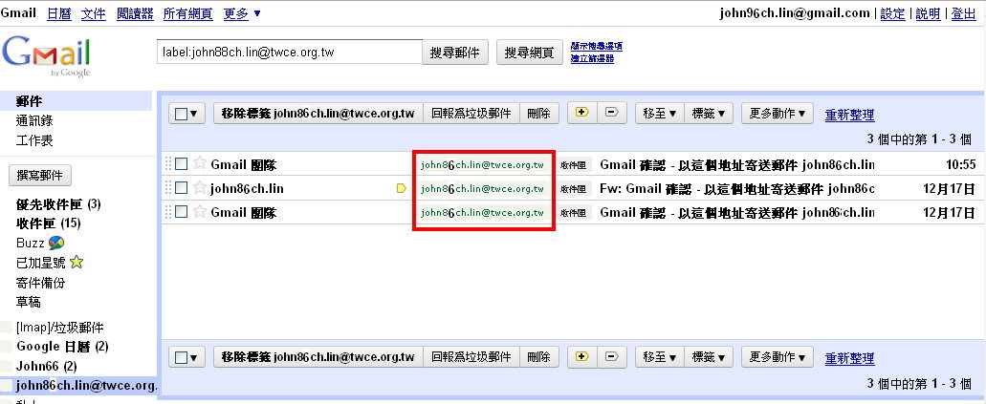
Task: Open the top 標籤 dropdown
Action: click(x=708, y=114)
